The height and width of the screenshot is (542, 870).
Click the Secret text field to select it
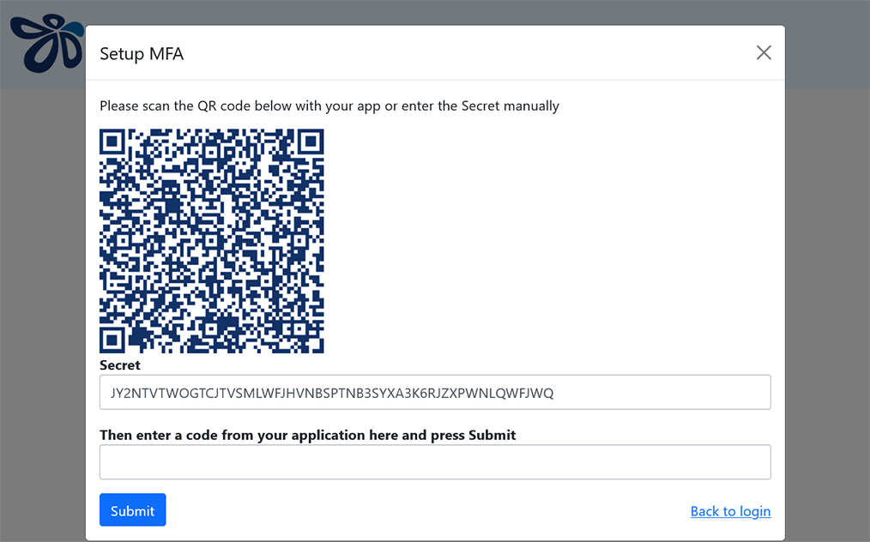tap(435, 392)
